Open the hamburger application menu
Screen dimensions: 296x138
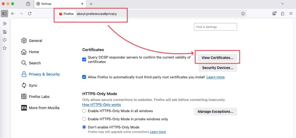pyautogui.click(x=291, y=14)
